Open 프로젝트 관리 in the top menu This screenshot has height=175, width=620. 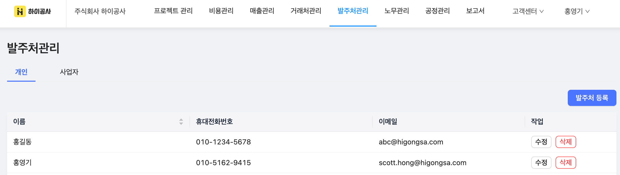click(174, 11)
